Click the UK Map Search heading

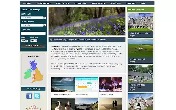pos(33,56)
